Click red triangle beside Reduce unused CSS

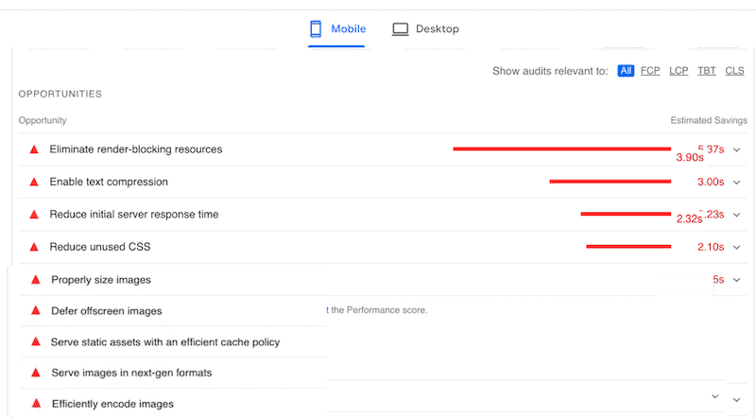pyautogui.click(x=34, y=247)
